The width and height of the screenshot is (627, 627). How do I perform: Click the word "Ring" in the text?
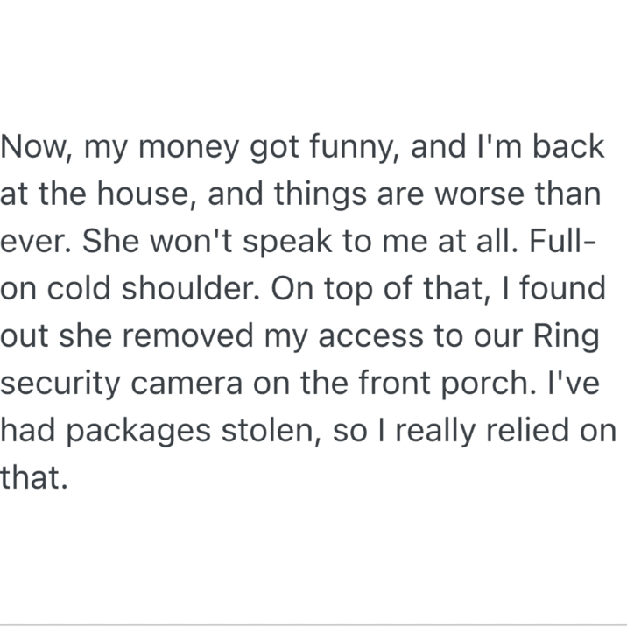pyautogui.click(x=566, y=337)
